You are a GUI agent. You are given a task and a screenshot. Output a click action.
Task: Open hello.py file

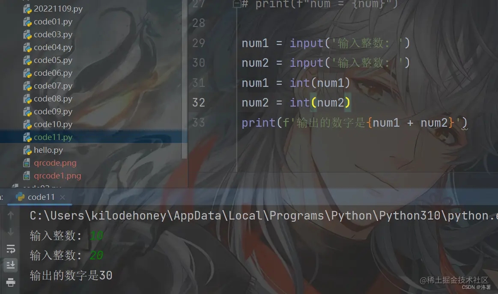(x=48, y=150)
